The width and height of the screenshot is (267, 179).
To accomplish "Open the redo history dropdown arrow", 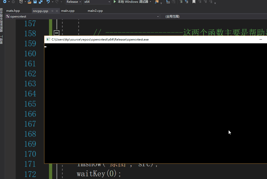I will (61, 2).
